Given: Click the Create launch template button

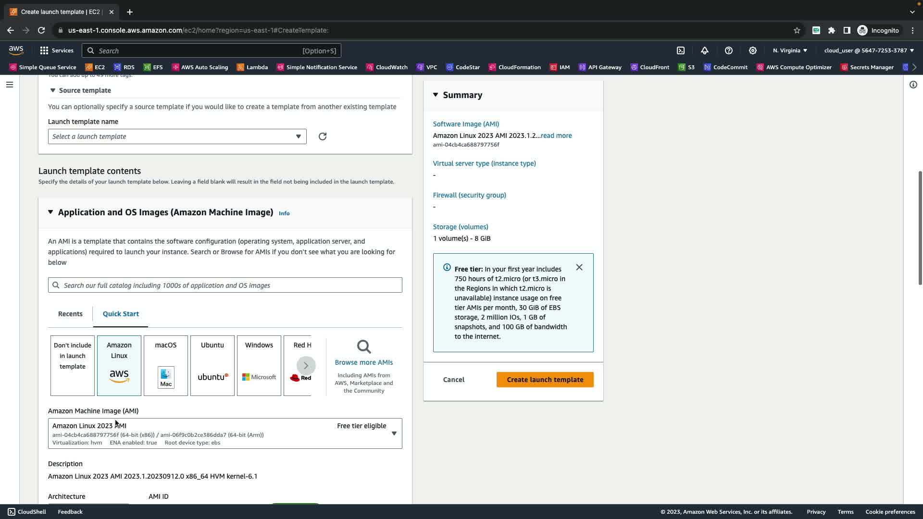Looking at the screenshot, I should point(545,380).
